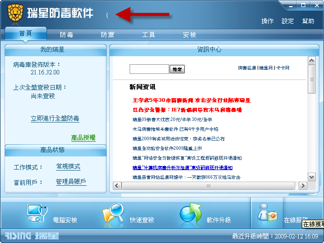Select the 安檢 tab
This screenshot has height=243, width=324.
click(x=189, y=34)
